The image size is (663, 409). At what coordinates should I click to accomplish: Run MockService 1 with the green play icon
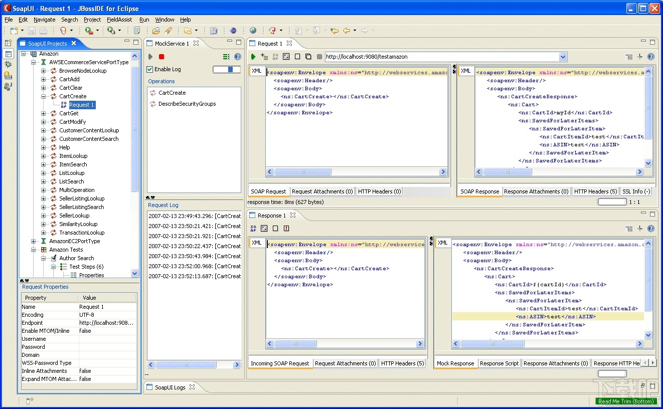pyautogui.click(x=150, y=57)
